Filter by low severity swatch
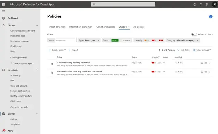Image resolution: width=218 pixels, height=134 pixels. click(147, 40)
